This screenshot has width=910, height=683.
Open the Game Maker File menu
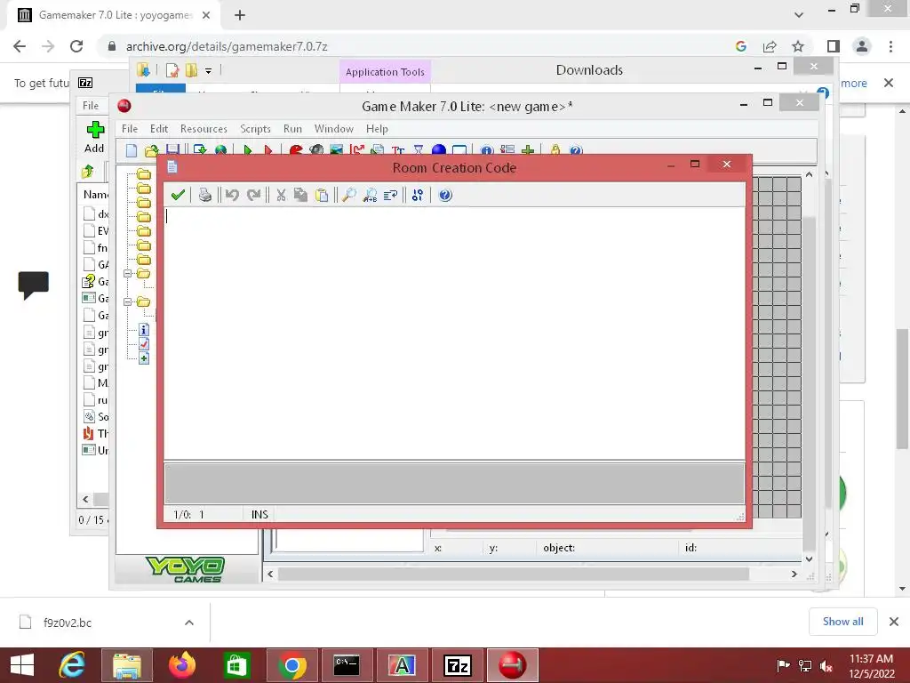point(130,129)
